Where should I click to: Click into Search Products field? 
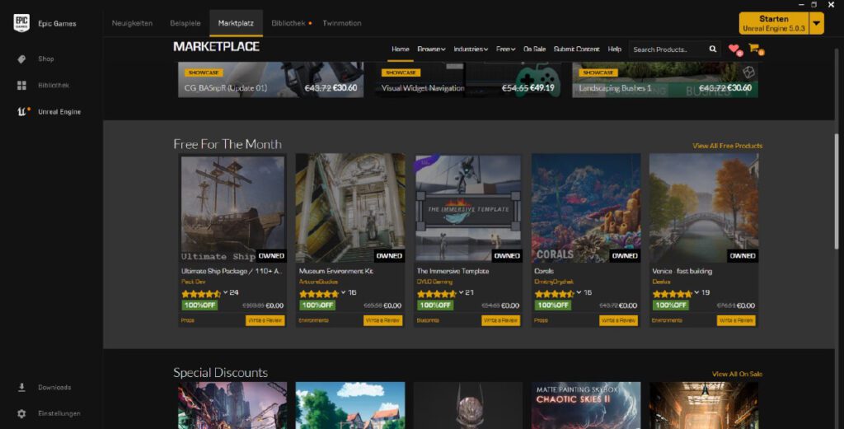point(668,49)
